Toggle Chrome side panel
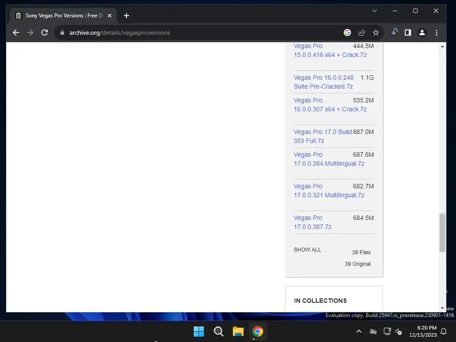The image size is (456, 342). coord(408,33)
